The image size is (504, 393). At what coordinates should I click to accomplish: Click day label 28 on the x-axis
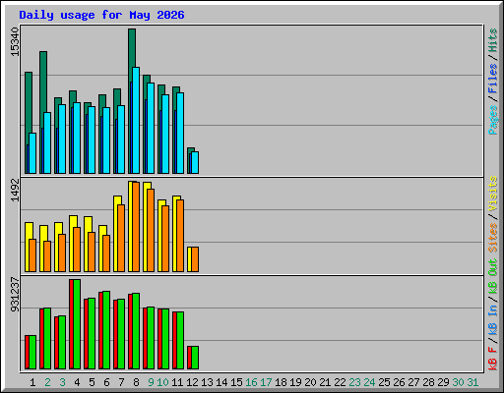[428, 382]
